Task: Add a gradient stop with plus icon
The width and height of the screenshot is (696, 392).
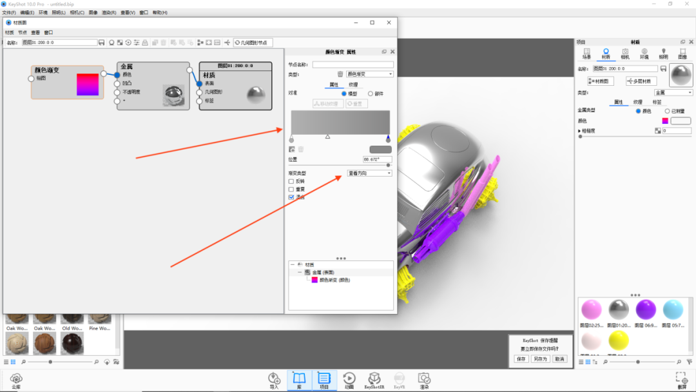Action: point(292,150)
